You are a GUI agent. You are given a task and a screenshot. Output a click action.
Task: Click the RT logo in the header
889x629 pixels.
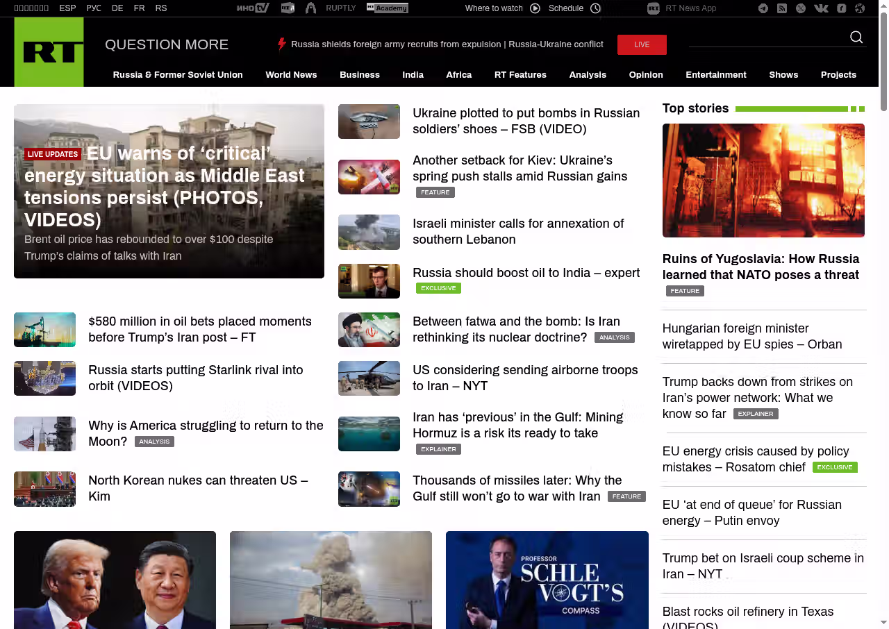[x=49, y=52]
